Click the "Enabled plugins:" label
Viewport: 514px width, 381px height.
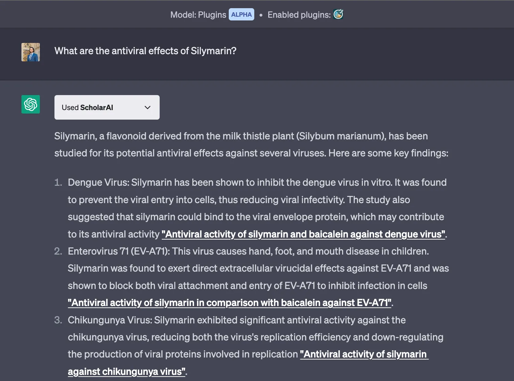[x=299, y=15]
